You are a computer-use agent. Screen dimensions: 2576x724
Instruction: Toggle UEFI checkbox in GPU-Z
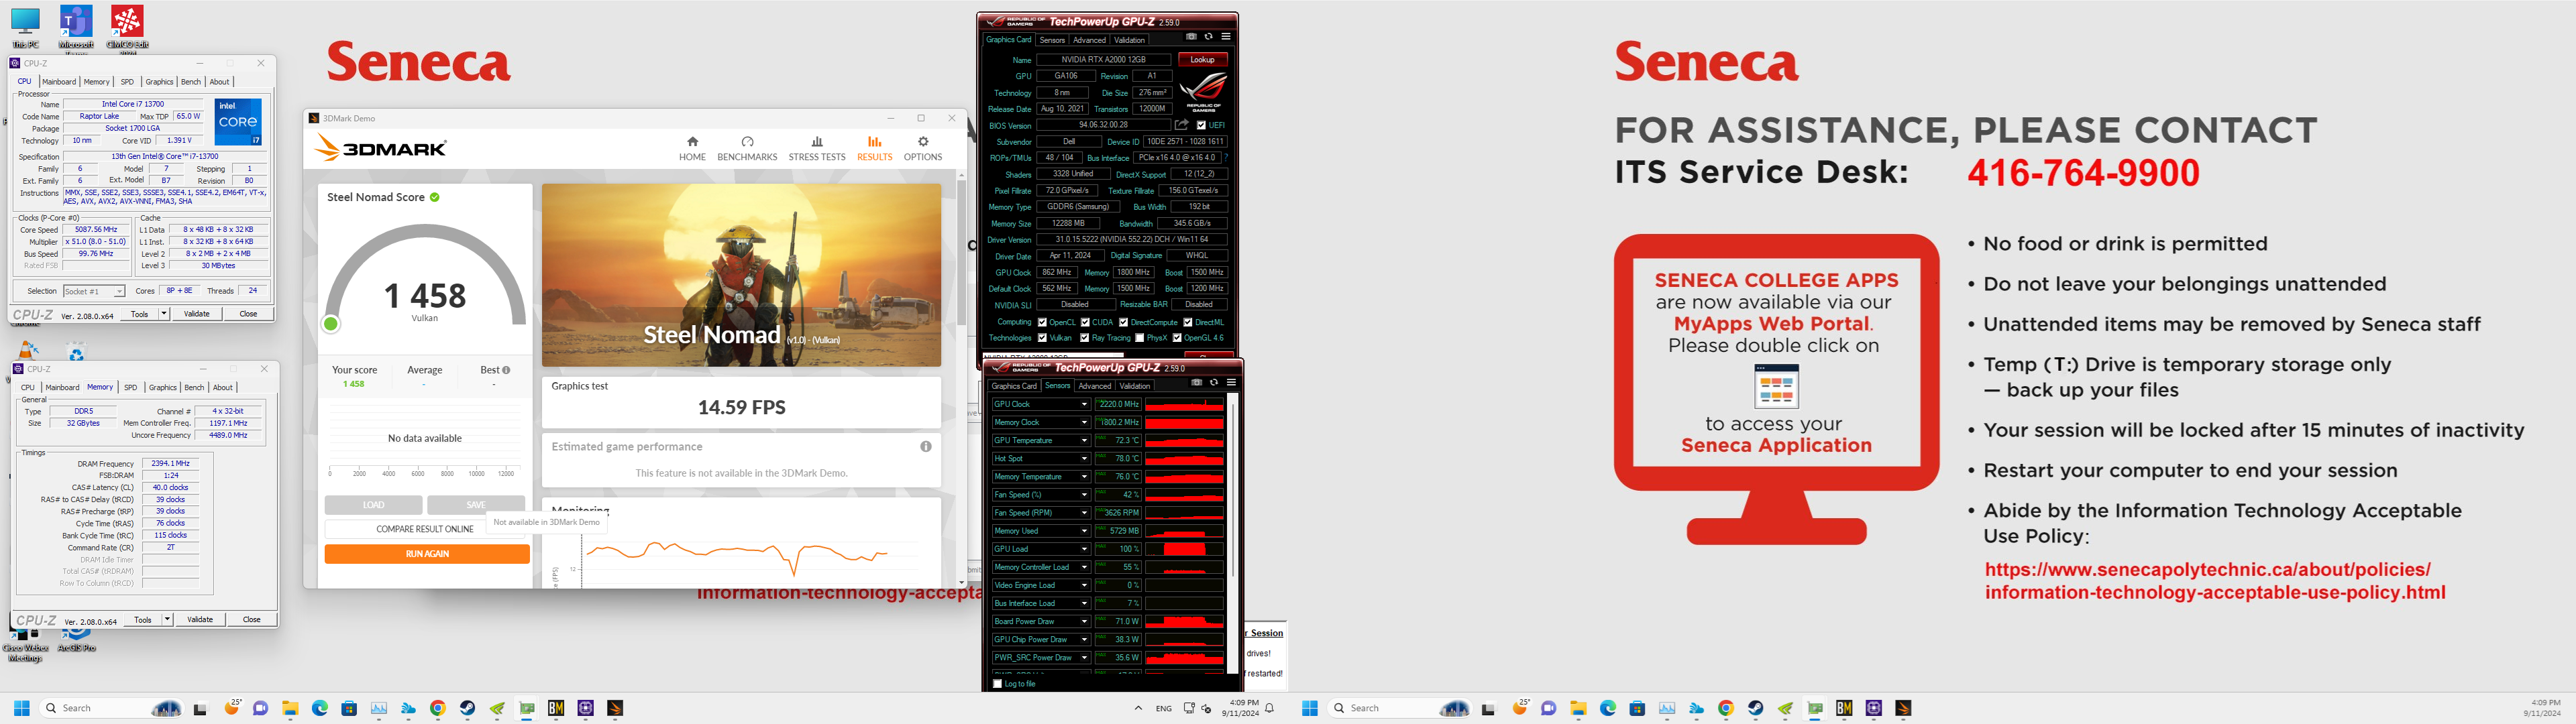[x=1201, y=125]
